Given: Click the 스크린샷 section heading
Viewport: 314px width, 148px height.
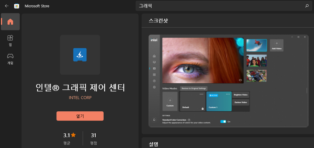Looking at the screenshot, I should pyautogui.click(x=158, y=21).
